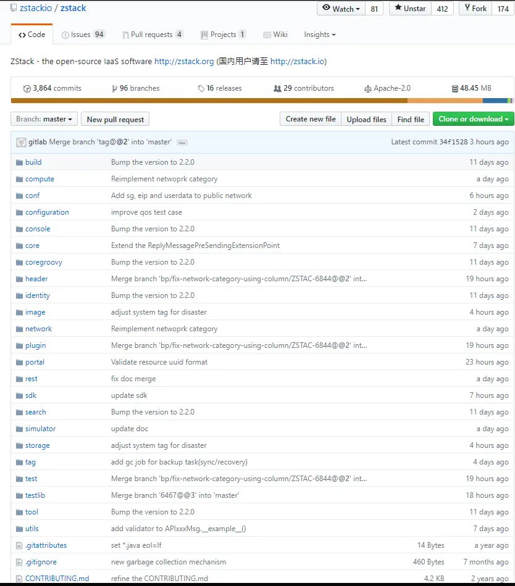The image size is (515, 586).
Task: Click the zstack repository name link
Action: (x=73, y=8)
